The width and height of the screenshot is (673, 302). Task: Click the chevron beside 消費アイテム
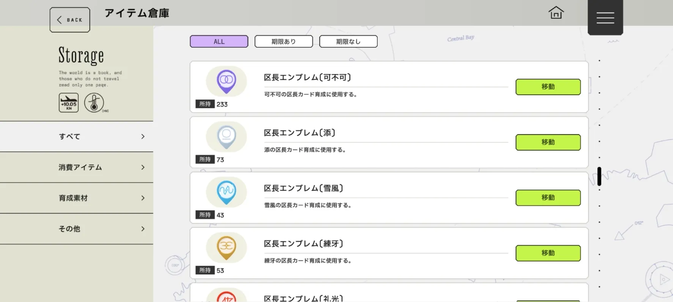coord(143,167)
